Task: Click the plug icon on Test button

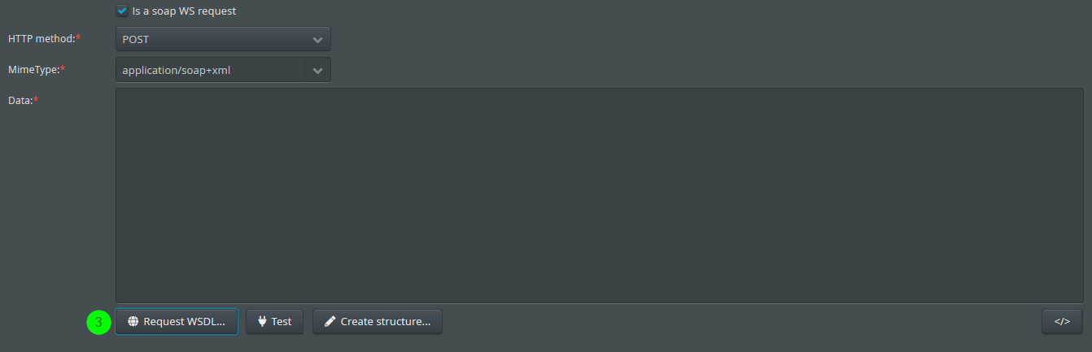Action: tap(262, 321)
